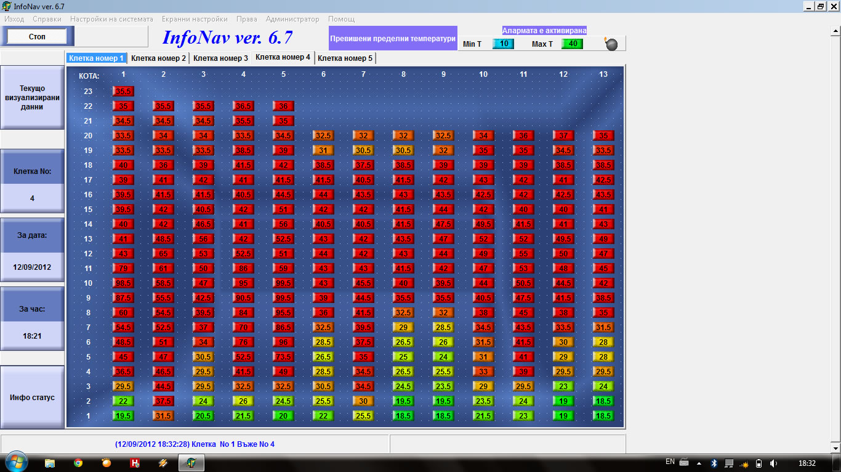Click the date value 12/09/2012
The height and width of the screenshot is (472, 841).
(x=32, y=267)
